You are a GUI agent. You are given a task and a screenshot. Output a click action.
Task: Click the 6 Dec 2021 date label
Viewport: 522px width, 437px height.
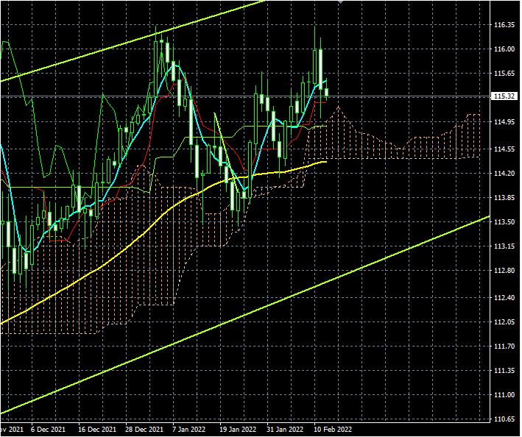click(49, 430)
